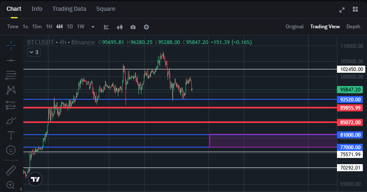The width and height of the screenshot is (367, 192).
Task: Click the TradingView logo
Action: click(35, 179)
